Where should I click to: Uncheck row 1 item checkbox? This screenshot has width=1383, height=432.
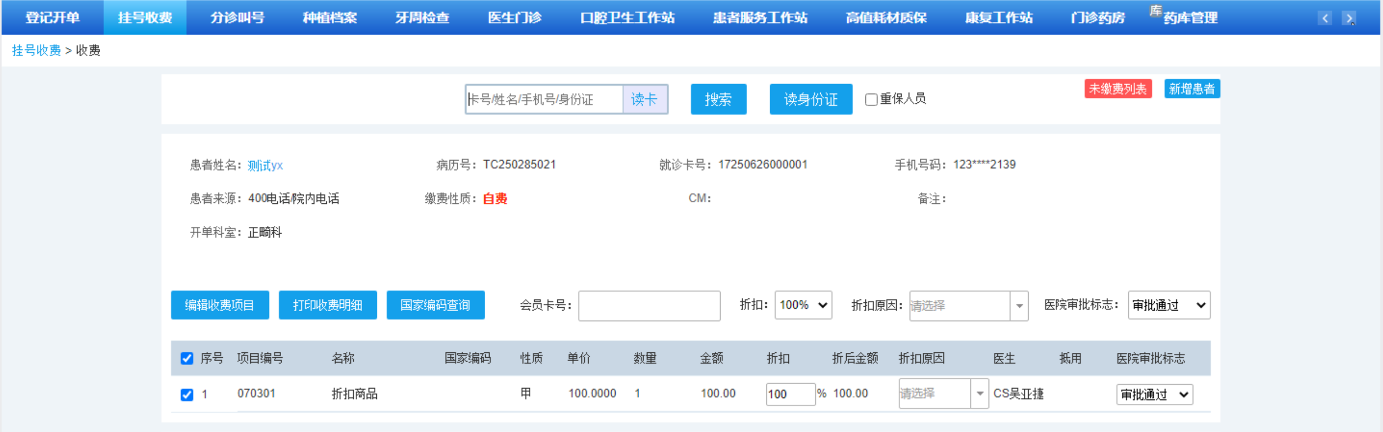pyautogui.click(x=187, y=394)
